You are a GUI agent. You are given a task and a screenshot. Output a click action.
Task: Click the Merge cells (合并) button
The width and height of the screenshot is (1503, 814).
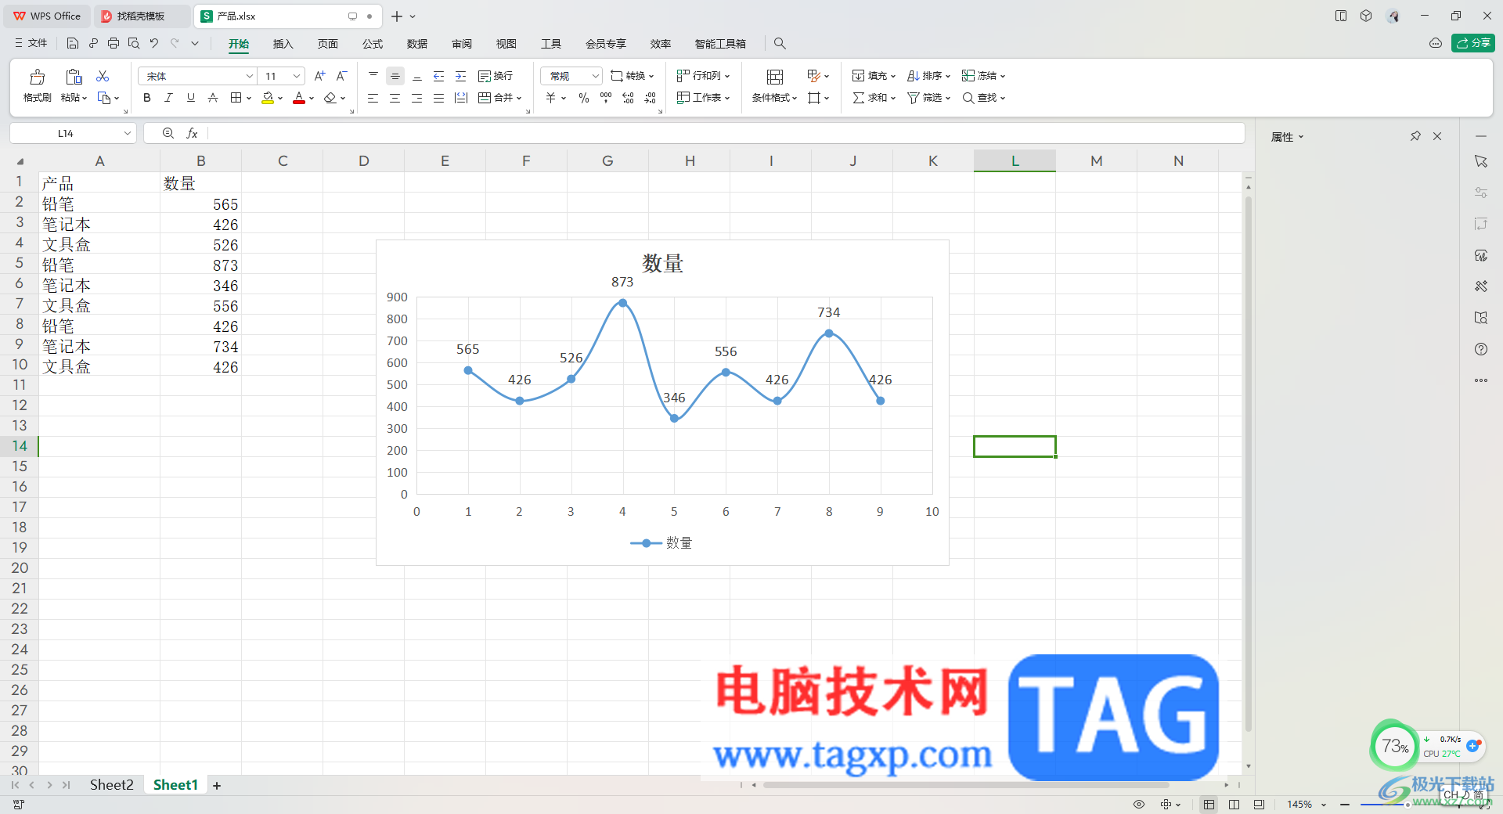click(499, 98)
